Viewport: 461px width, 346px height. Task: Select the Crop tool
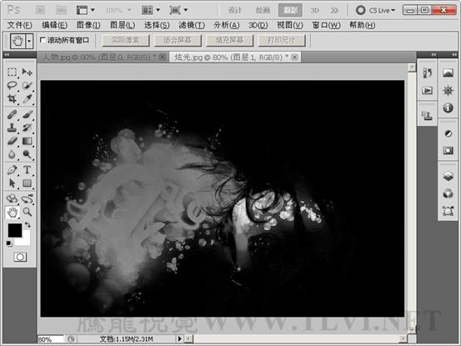(x=12, y=98)
